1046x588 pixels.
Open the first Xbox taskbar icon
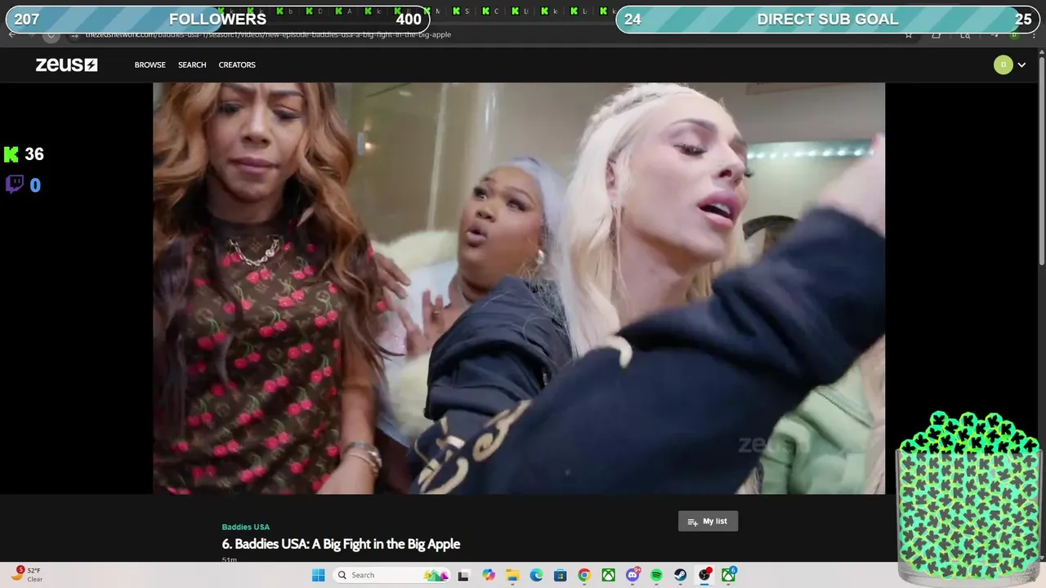(x=608, y=575)
